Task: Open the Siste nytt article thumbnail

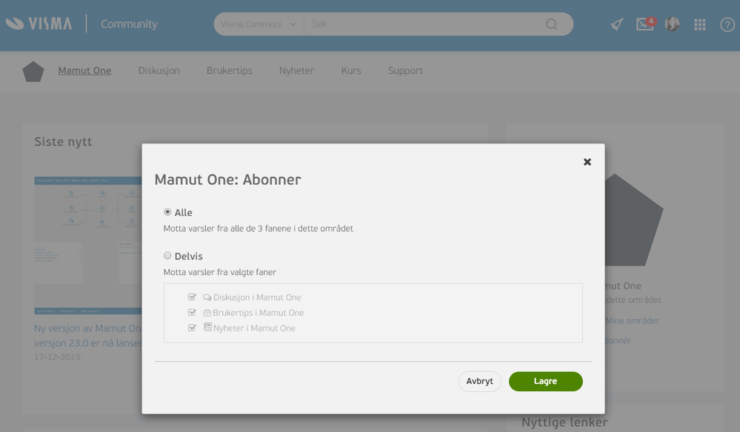Action: 88,246
